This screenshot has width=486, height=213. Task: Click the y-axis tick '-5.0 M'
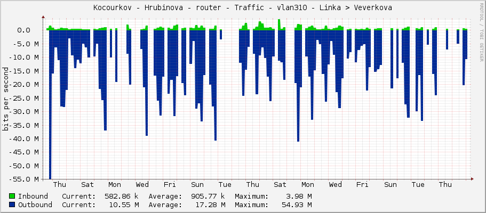[26, 44]
